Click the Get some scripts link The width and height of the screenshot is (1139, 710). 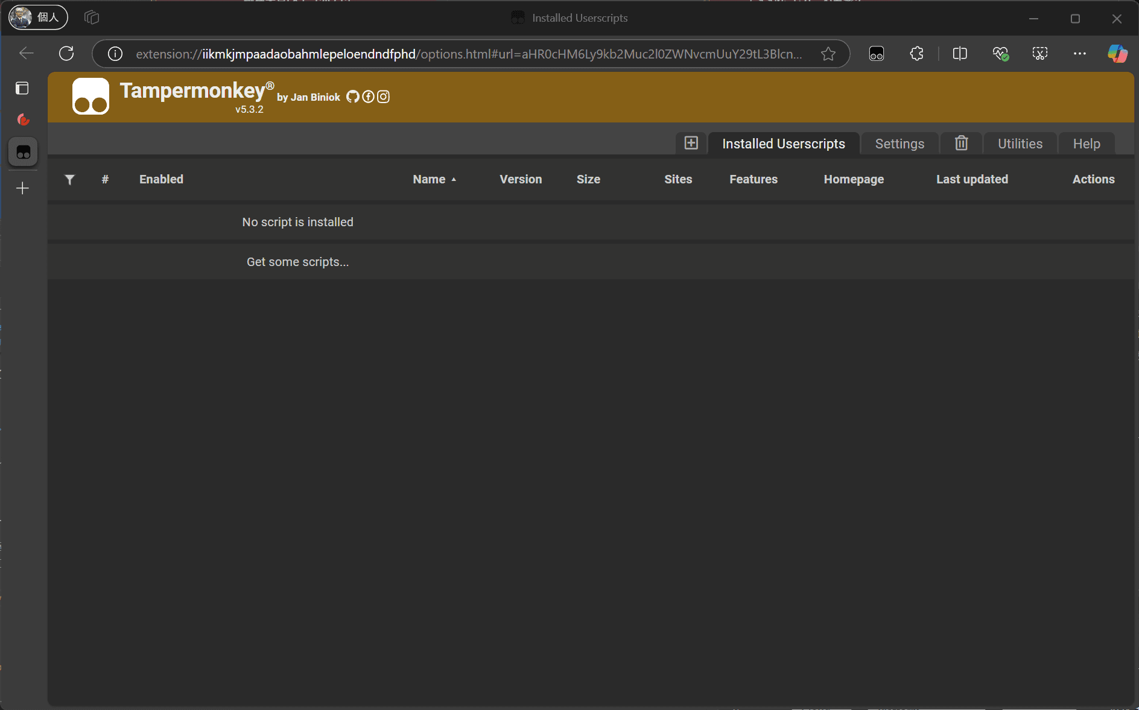(297, 262)
